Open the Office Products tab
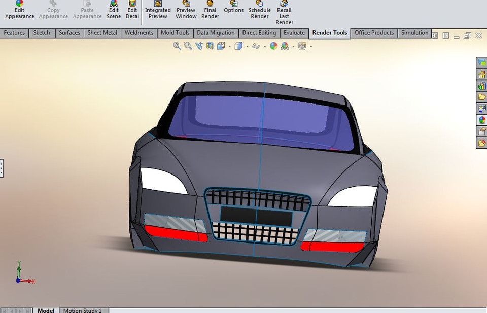The image size is (487, 313). pyautogui.click(x=374, y=33)
